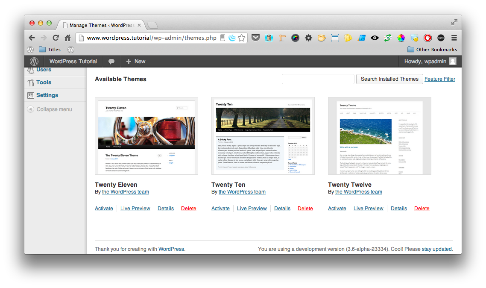Open the rainbow color wheel extension
The width and height of the screenshot is (486, 288).
401,38
